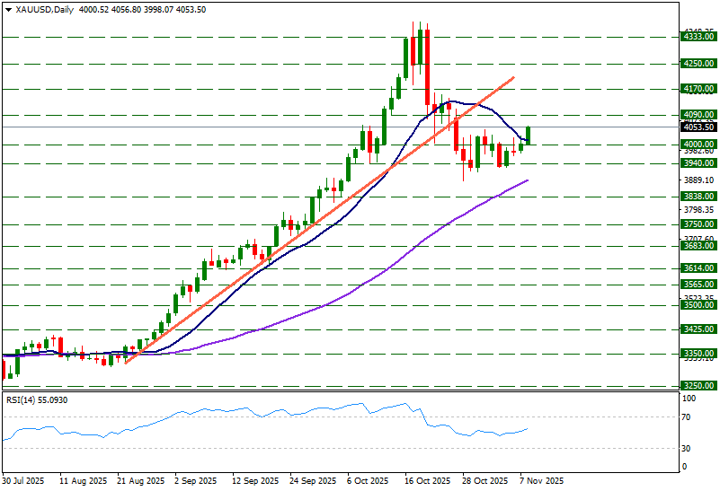Click the RSI 70 overbought level label
Screen dimensions: 720x491
pos(685,417)
